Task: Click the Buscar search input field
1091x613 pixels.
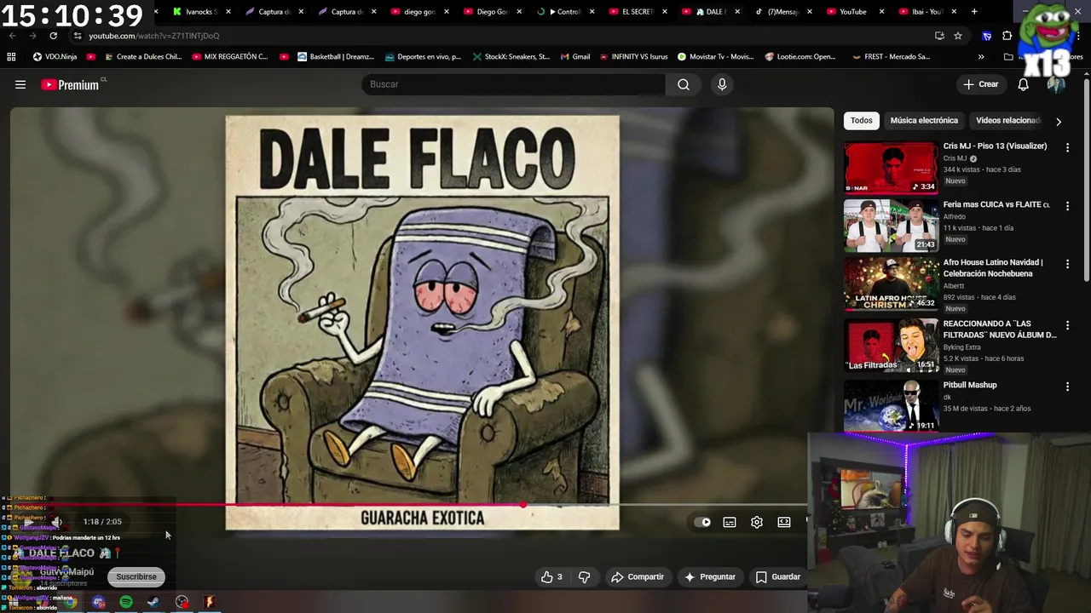Action: coord(514,84)
